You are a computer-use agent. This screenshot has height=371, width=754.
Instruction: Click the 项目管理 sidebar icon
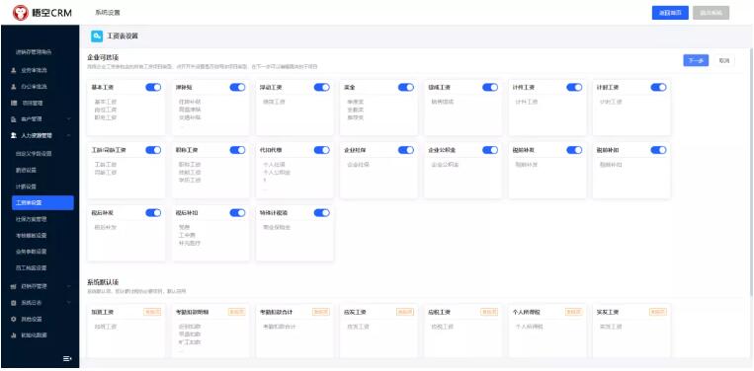[x=14, y=103]
